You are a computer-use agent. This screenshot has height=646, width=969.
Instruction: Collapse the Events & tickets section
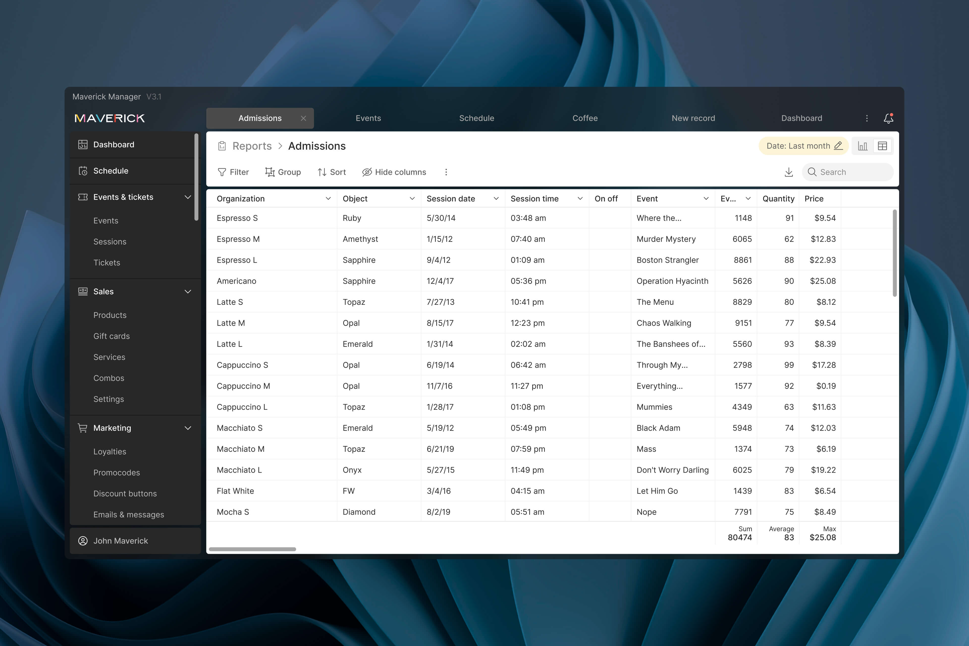point(188,197)
